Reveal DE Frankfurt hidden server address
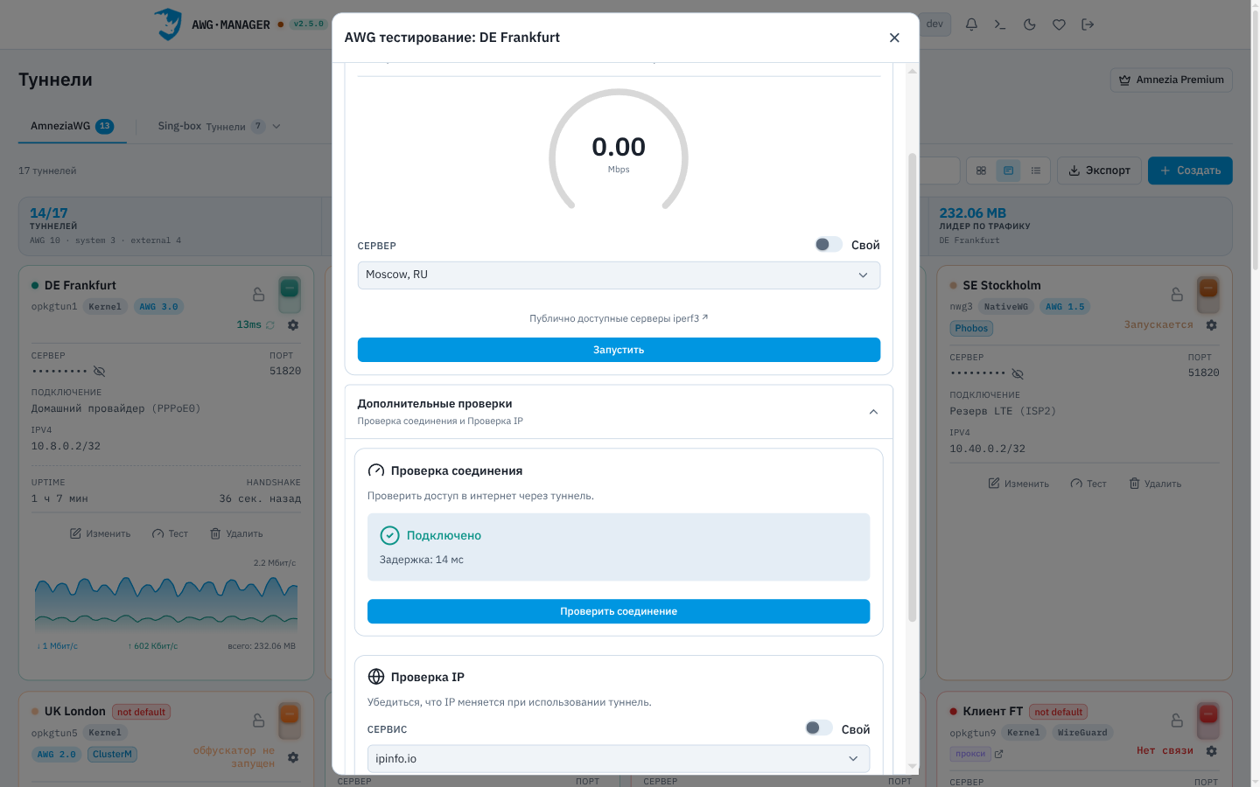Screen dimensions: 1260x787 coord(99,372)
